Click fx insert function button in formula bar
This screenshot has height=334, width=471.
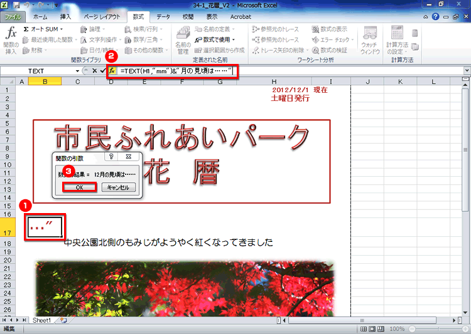pyautogui.click(x=112, y=71)
